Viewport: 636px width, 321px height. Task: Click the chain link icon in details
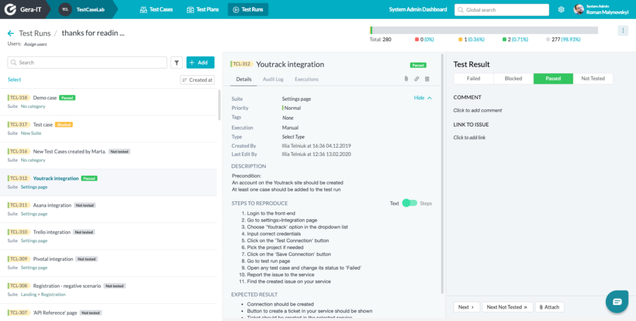point(417,79)
